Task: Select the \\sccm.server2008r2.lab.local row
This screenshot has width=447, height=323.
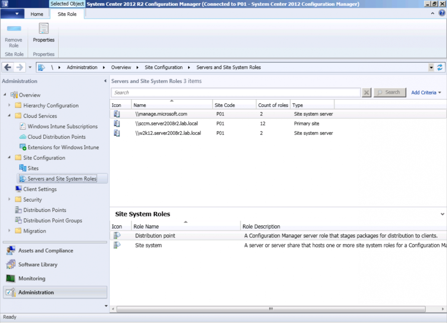Action: point(278,123)
